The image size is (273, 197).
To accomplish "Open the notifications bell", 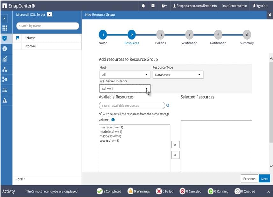I will (x=143, y=6).
